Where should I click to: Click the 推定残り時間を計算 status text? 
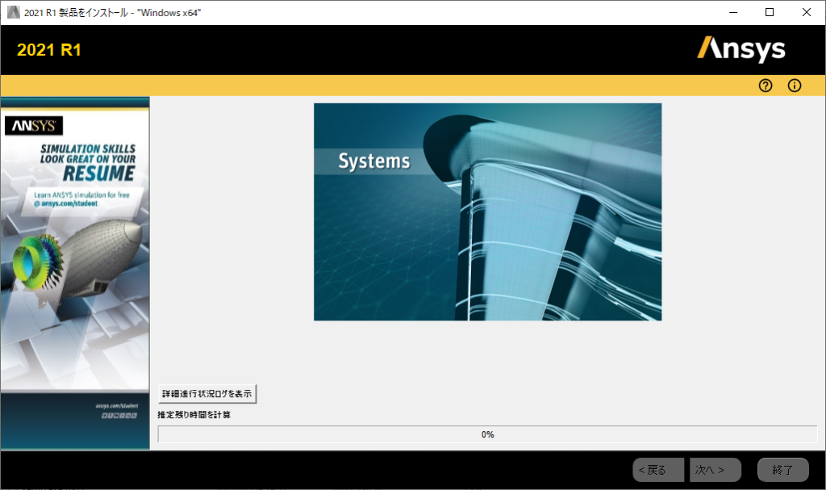(x=194, y=415)
